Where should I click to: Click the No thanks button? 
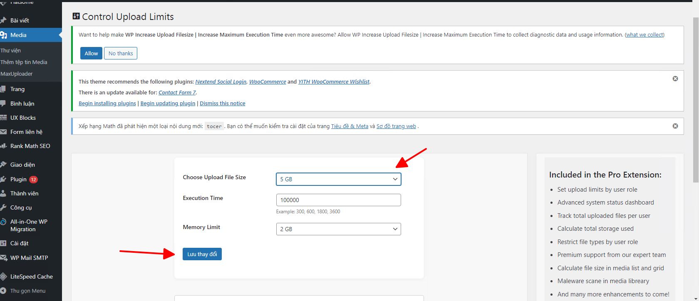(121, 53)
